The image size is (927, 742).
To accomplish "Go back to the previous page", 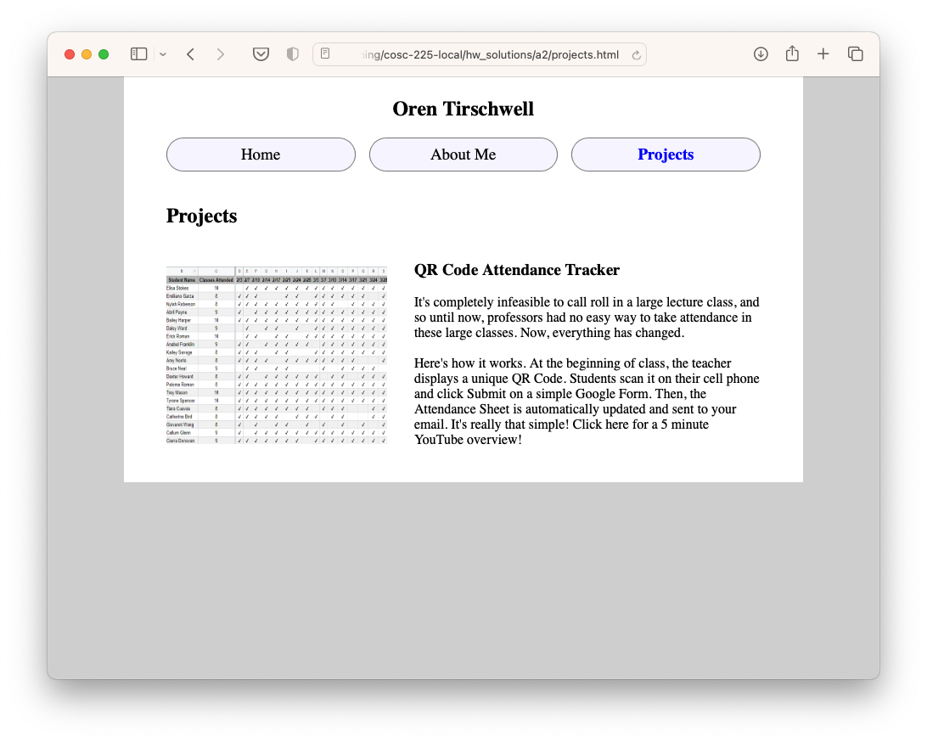I will coord(190,54).
